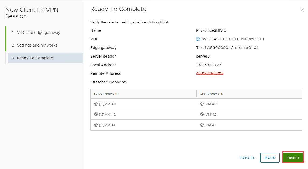
Task: Click the redacted Remote Address value
Action: point(210,73)
